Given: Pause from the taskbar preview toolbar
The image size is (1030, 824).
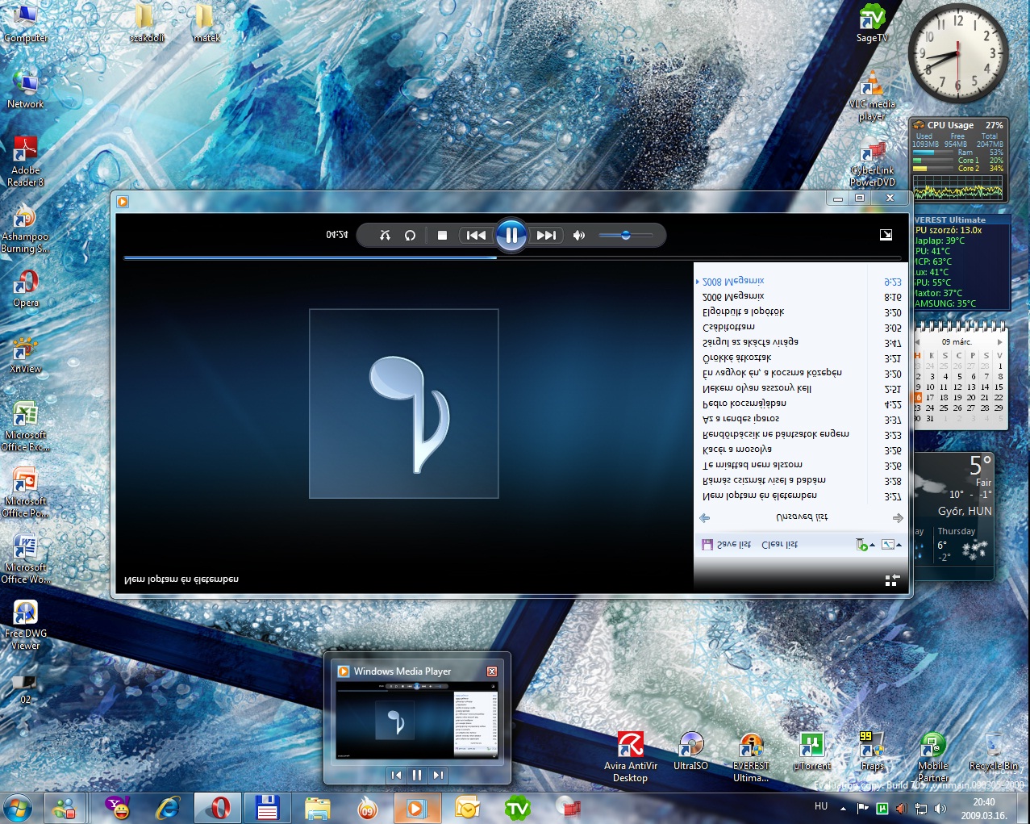Looking at the screenshot, I should (x=417, y=775).
